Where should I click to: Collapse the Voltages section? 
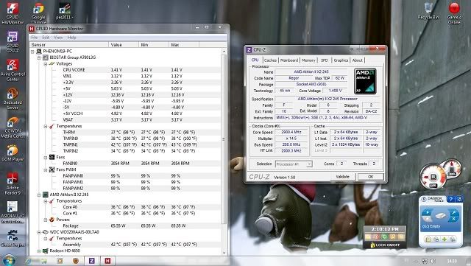tap(46, 64)
